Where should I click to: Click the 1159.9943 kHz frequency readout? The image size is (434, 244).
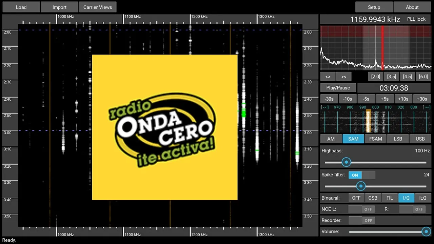[375, 19]
